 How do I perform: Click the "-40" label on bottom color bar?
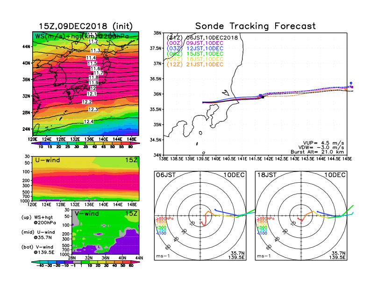coord(40,265)
